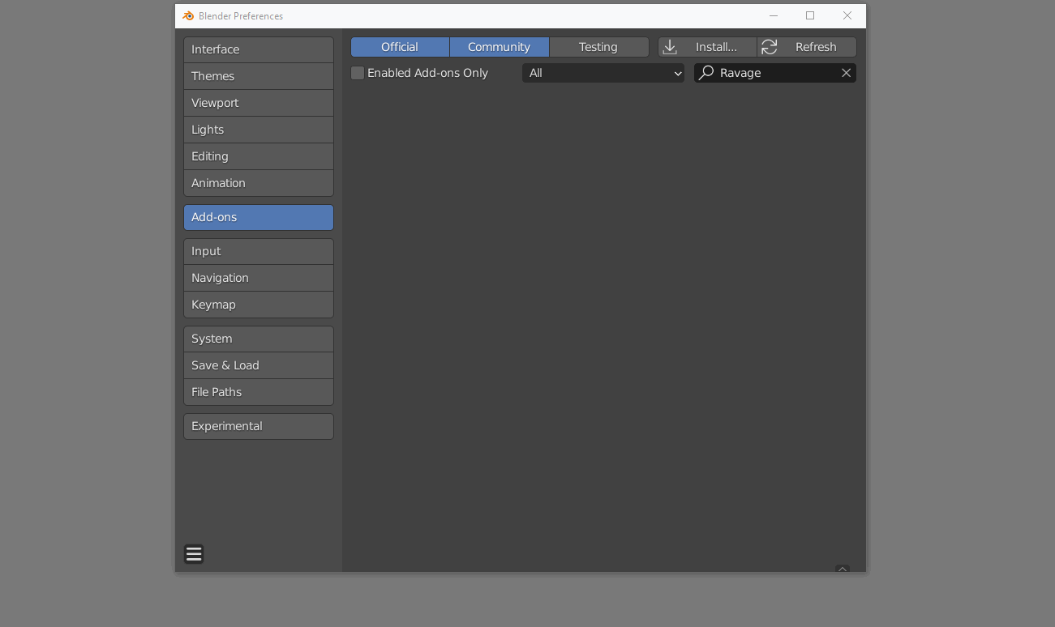Show the System section
Screen dimensions: 1055x627
[259, 339]
